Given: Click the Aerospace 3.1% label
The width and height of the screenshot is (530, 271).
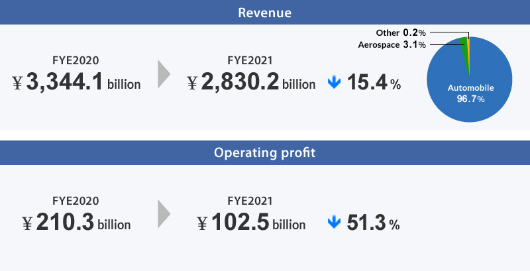Looking at the screenshot, I should (x=392, y=44).
